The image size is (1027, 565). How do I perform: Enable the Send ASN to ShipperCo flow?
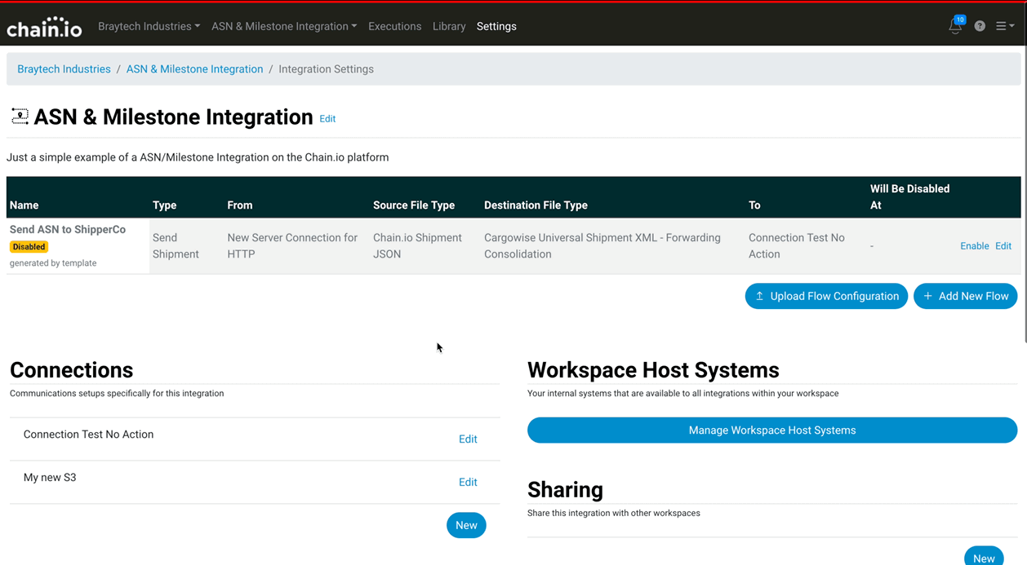point(974,246)
